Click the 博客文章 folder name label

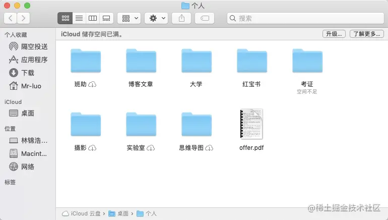point(141,84)
